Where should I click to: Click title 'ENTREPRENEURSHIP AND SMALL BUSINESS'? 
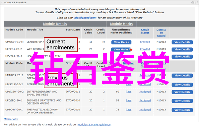click(x=42, y=93)
